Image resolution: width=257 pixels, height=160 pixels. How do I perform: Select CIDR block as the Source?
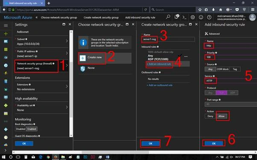pyautogui.click(x=222, y=69)
